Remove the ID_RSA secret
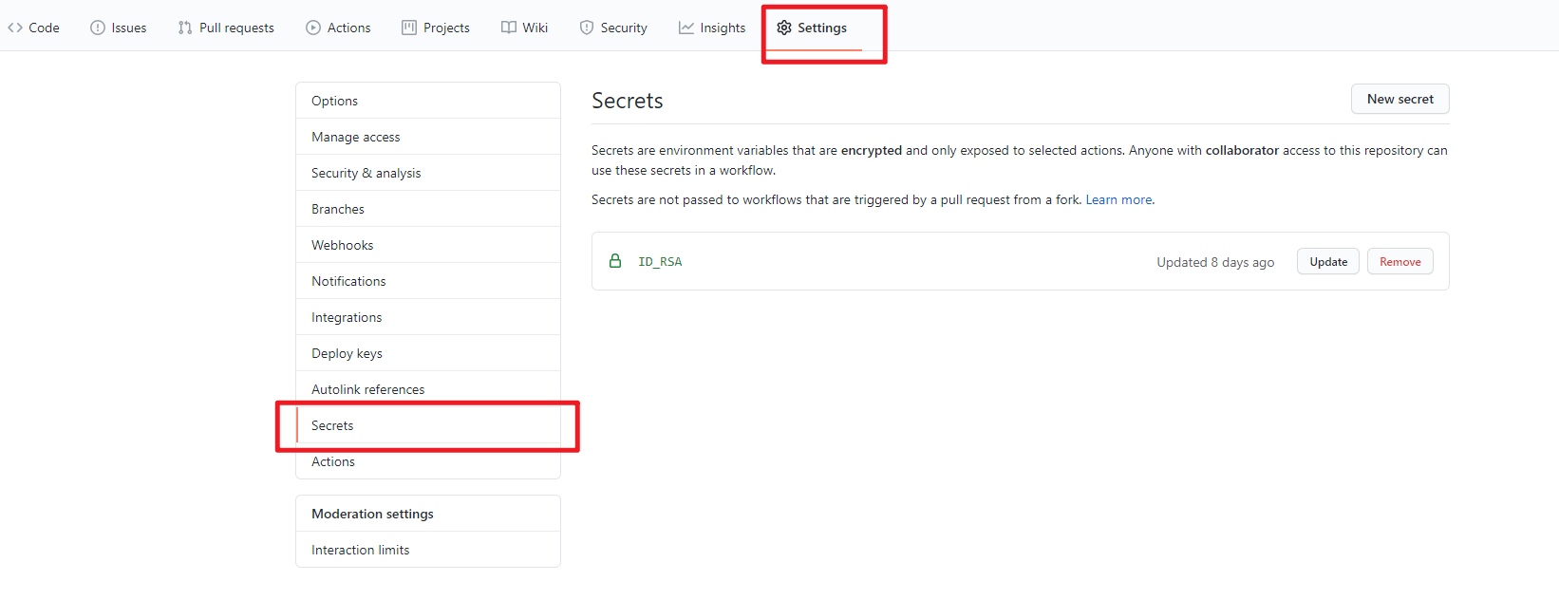 click(x=1399, y=262)
